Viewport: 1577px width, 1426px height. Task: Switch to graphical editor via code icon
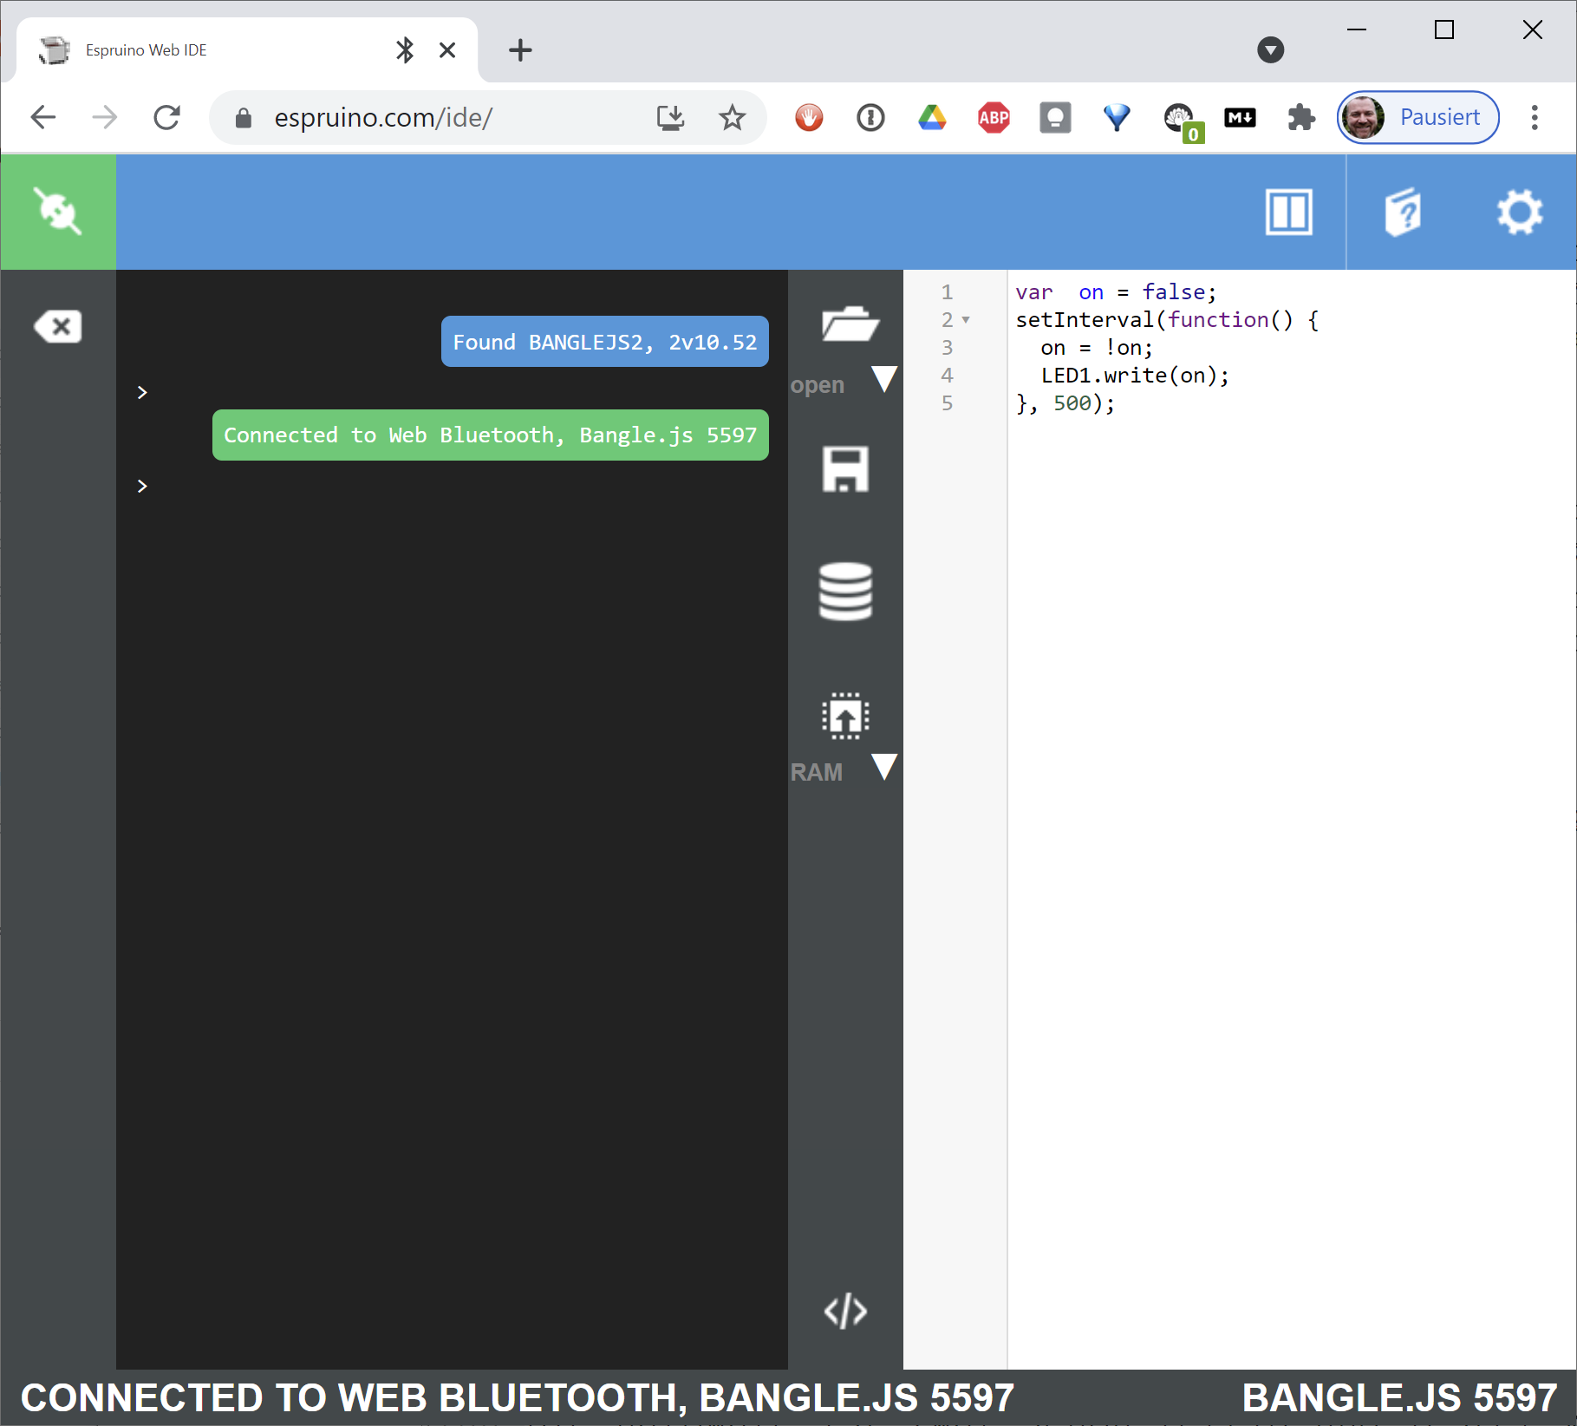pyautogui.click(x=845, y=1311)
